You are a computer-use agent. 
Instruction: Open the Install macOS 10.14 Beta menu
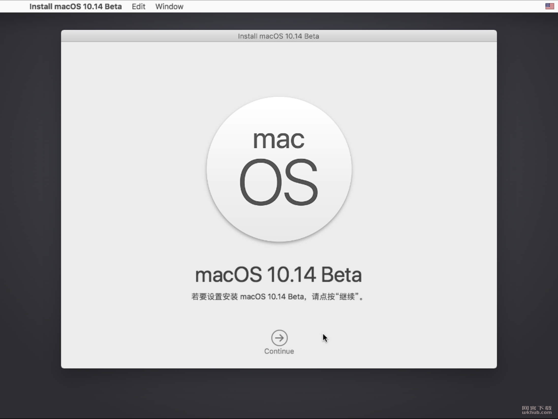[75, 6]
